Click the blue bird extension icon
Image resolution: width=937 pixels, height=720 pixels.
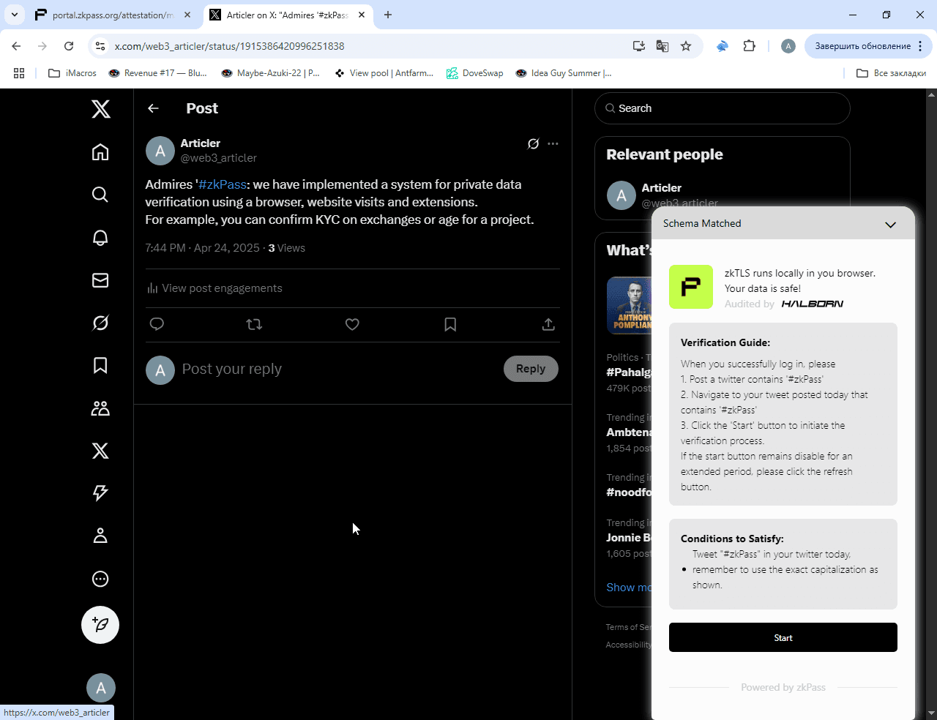(x=723, y=46)
